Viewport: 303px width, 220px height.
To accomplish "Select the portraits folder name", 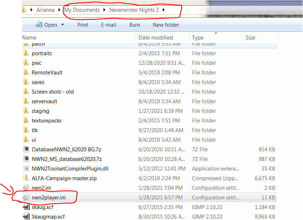I will (42, 53).
